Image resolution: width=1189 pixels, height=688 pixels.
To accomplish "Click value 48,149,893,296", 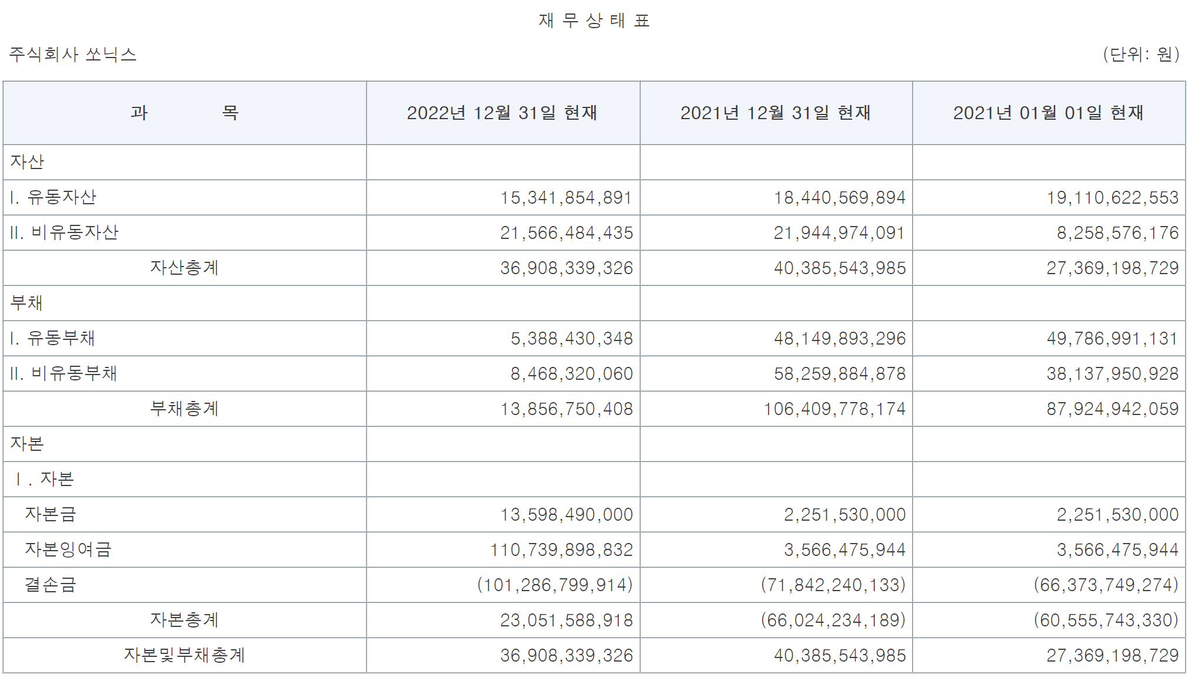I will (840, 339).
